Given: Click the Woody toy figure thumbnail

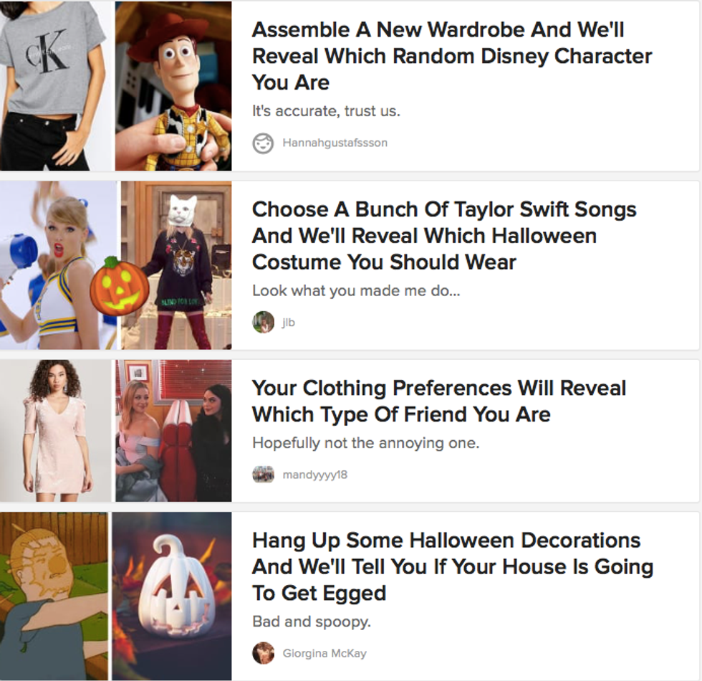Looking at the screenshot, I should pyautogui.click(x=173, y=85).
